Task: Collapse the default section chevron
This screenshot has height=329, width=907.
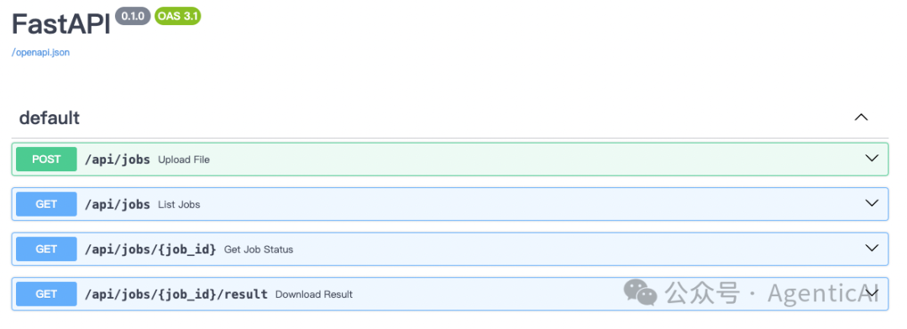Action: [861, 117]
